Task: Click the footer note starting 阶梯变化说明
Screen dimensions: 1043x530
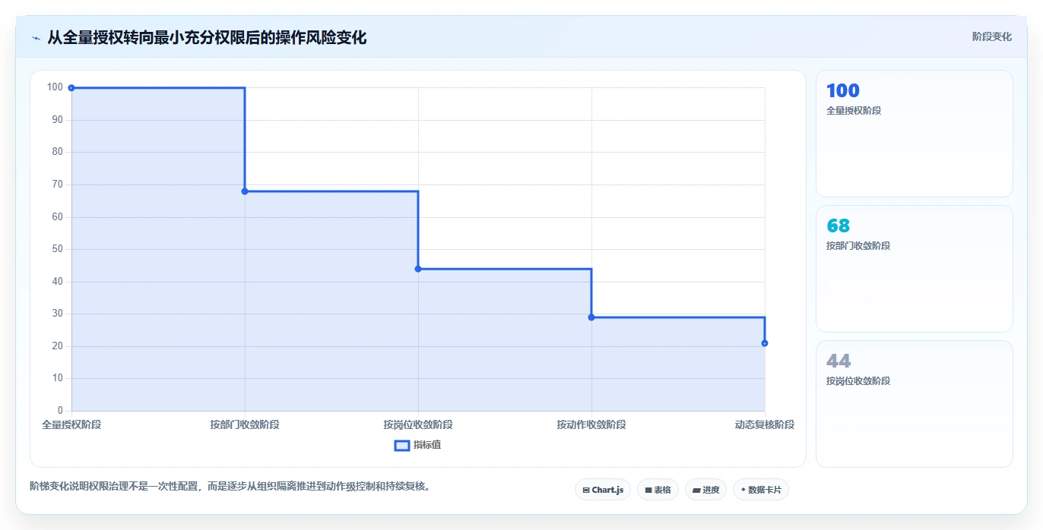Action: [230, 486]
